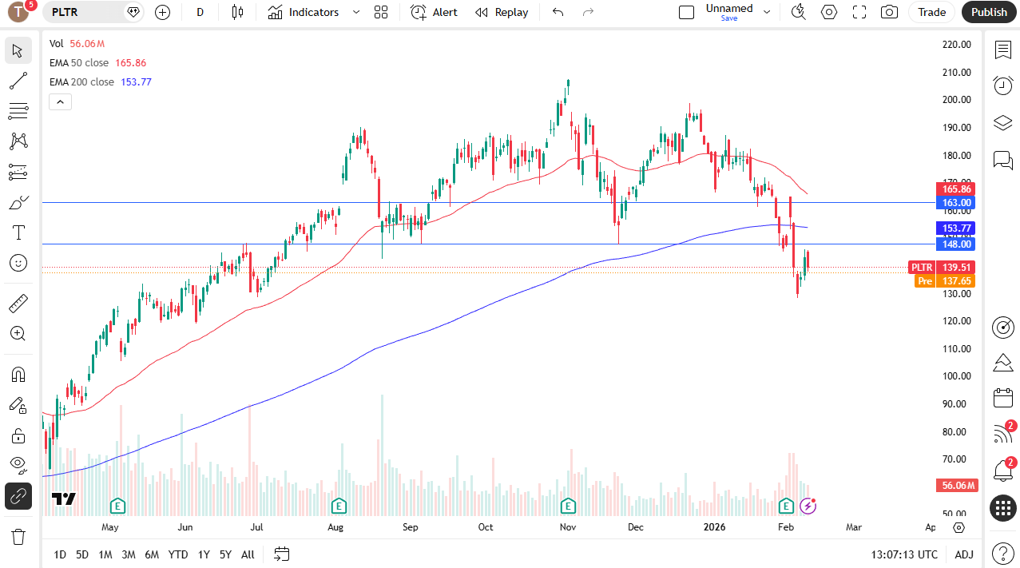Add symbol with compare plus icon
The height and width of the screenshot is (568, 1020).
[x=163, y=12]
